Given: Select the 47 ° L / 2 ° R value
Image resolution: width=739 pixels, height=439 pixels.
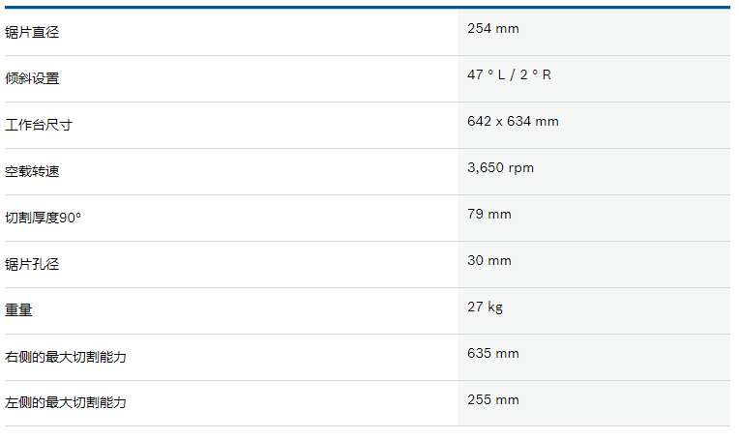Looking at the screenshot, I should coord(509,74).
